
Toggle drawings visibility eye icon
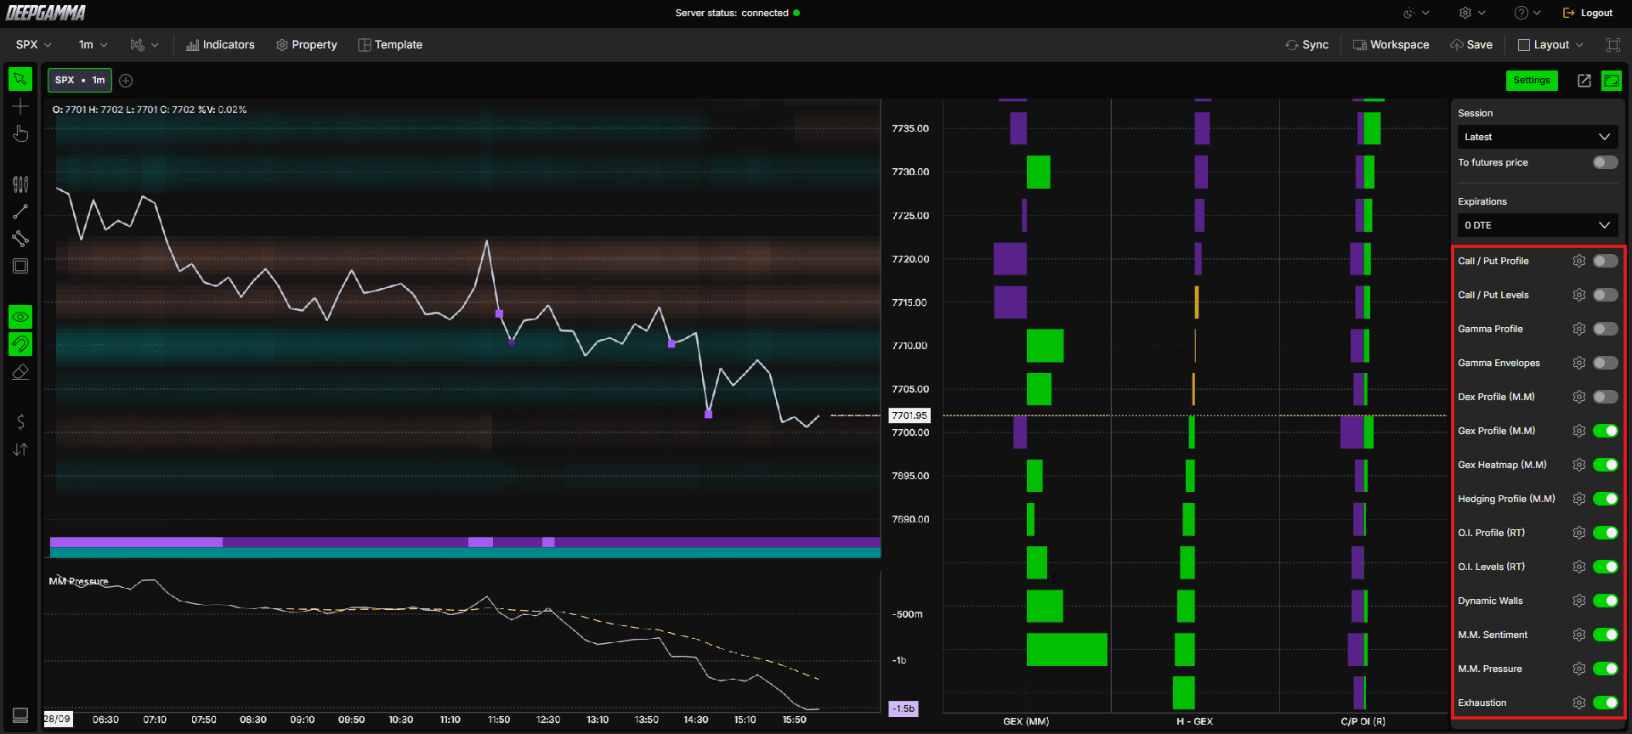(20, 317)
